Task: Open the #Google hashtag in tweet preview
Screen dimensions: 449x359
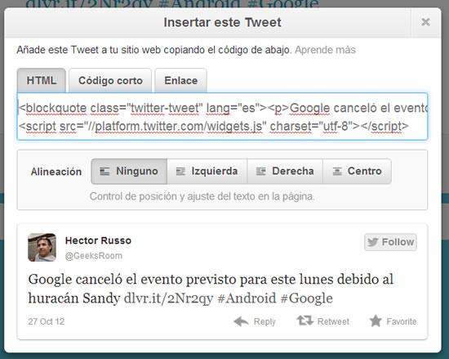Action: 306,298
